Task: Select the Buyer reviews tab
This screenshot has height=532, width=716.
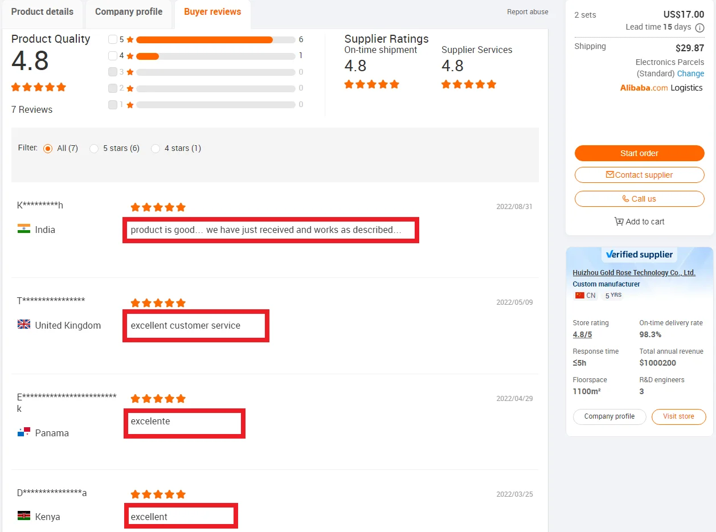Action: tap(212, 12)
